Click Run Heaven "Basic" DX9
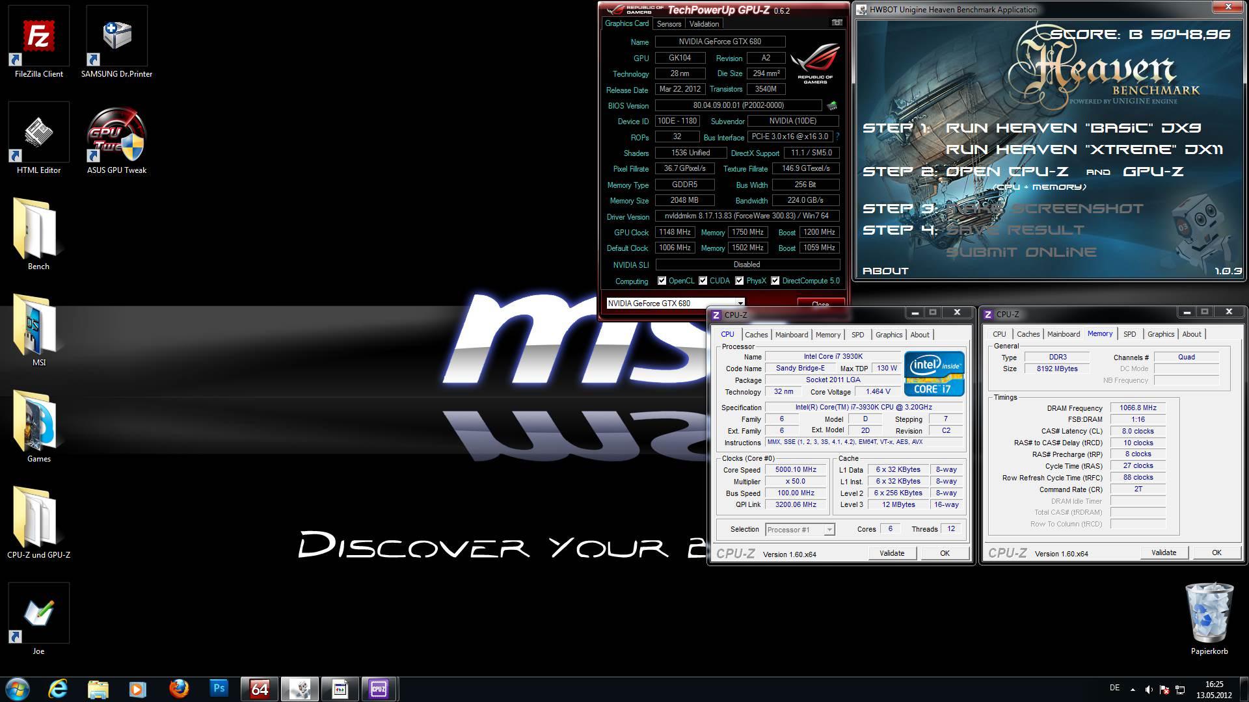1249x702 pixels. pos(1073,128)
